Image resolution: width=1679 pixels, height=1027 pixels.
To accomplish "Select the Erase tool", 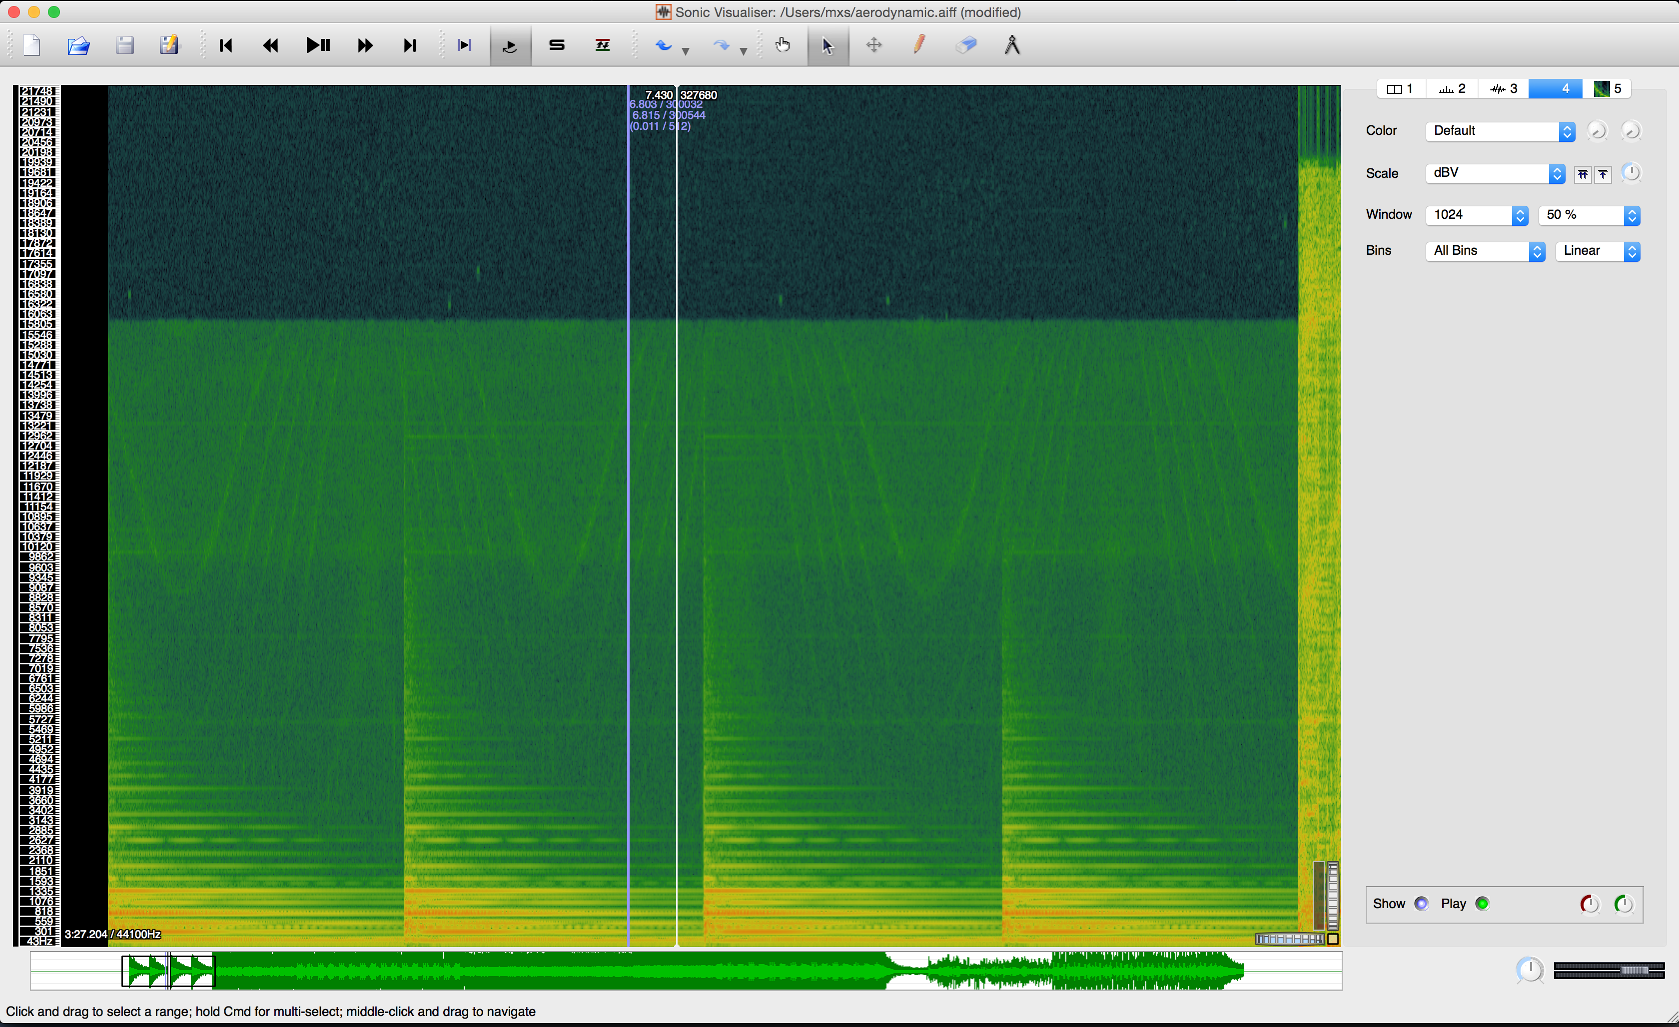I will click(x=966, y=45).
